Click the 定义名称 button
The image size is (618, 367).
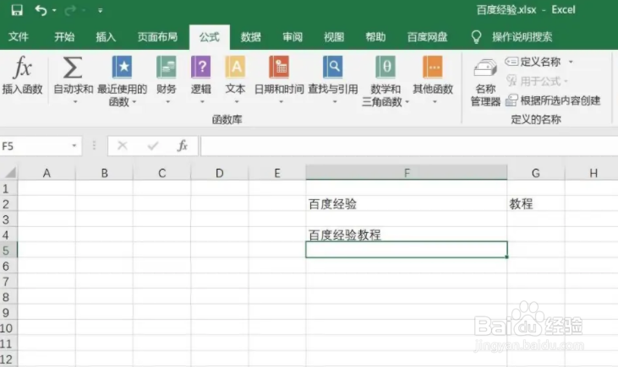click(533, 62)
